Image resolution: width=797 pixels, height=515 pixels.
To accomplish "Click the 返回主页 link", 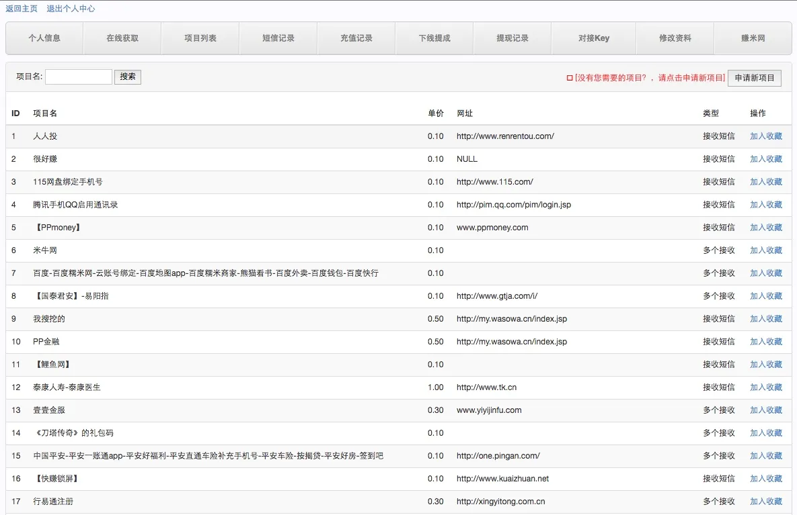I will pyautogui.click(x=22, y=9).
